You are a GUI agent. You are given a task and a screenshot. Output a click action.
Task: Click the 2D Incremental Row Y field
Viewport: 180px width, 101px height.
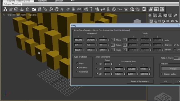pyautogui.click(x=132, y=69)
